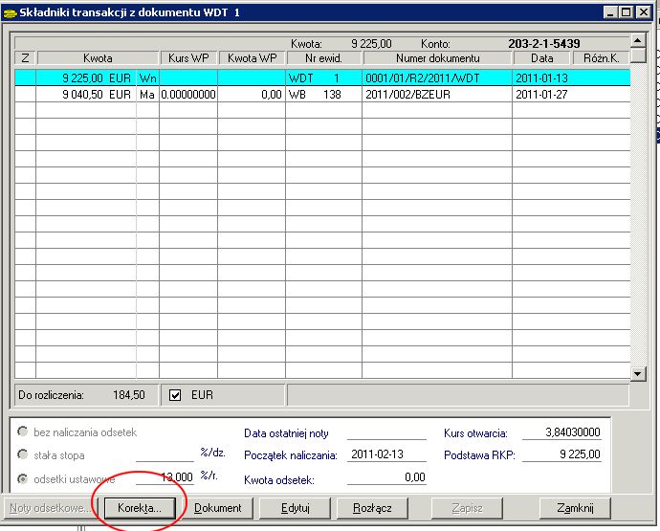Click the Kwota column header
660x531 pixels.
(98, 58)
